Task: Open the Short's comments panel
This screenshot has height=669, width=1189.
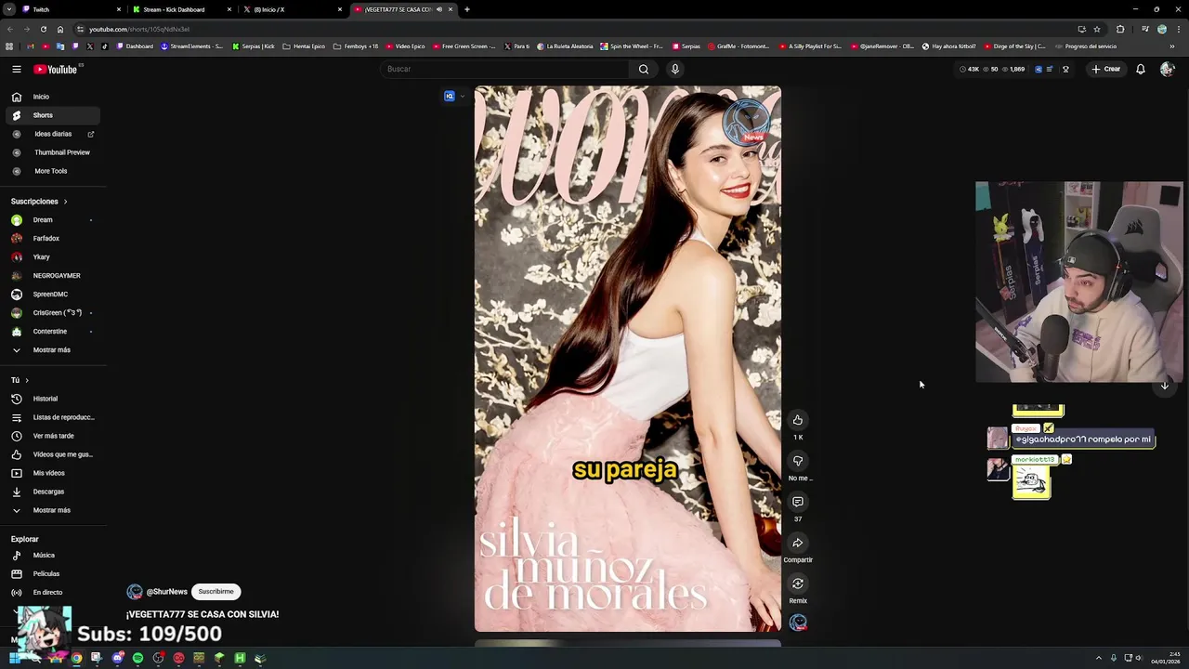Action: [x=797, y=502]
